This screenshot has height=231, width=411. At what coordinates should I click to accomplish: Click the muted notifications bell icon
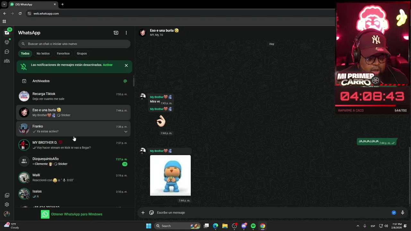pyautogui.click(x=23, y=67)
